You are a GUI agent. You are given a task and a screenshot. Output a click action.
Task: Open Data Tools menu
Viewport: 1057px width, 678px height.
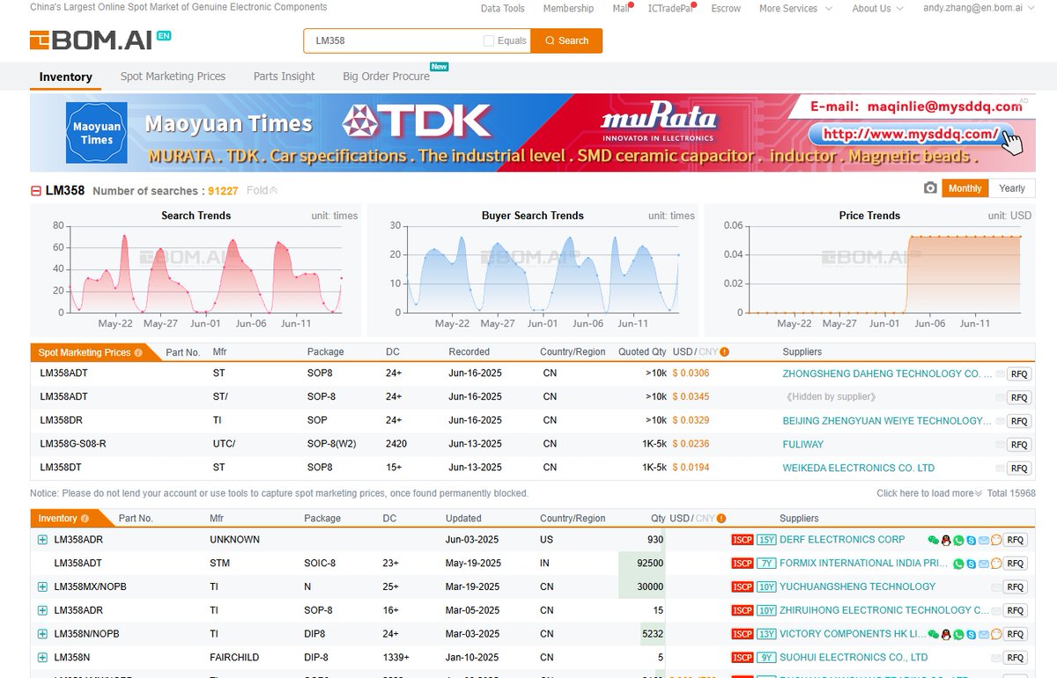[502, 9]
